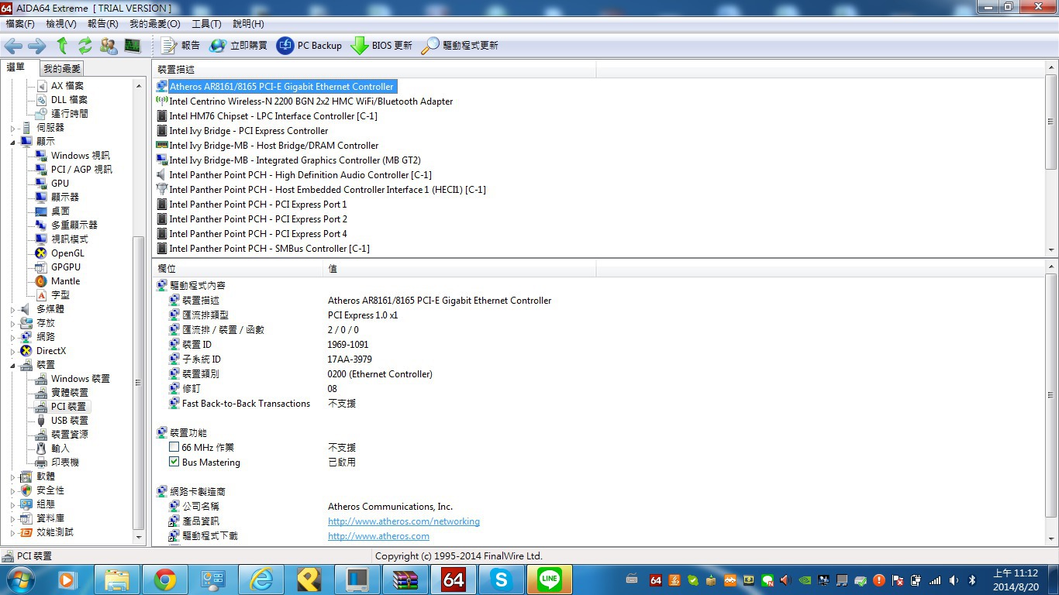This screenshot has height=595, width=1059.
Task: Select GPGPU in the tree
Action: (65, 267)
